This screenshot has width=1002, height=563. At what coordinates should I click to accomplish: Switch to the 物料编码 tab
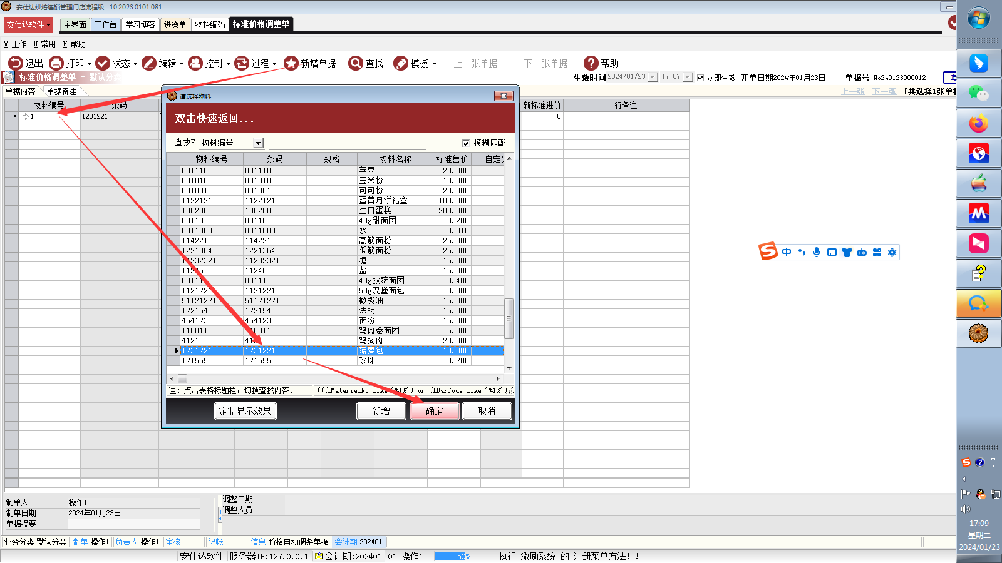210,24
